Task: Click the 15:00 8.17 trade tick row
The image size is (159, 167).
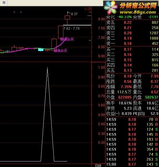Action: click(132, 164)
